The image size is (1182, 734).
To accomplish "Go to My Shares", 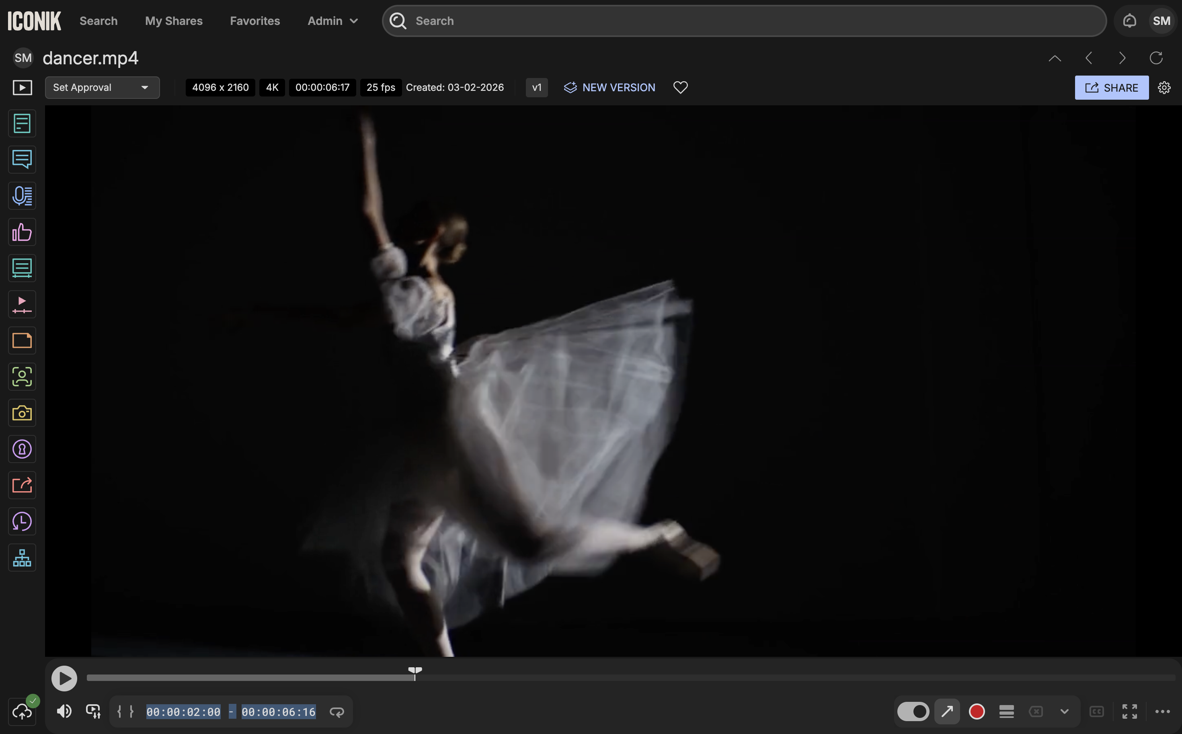I will tap(173, 21).
